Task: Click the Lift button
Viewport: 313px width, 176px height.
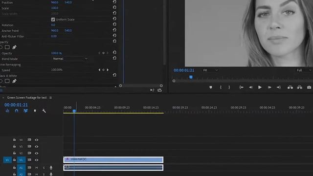Action: click(x=290, y=87)
